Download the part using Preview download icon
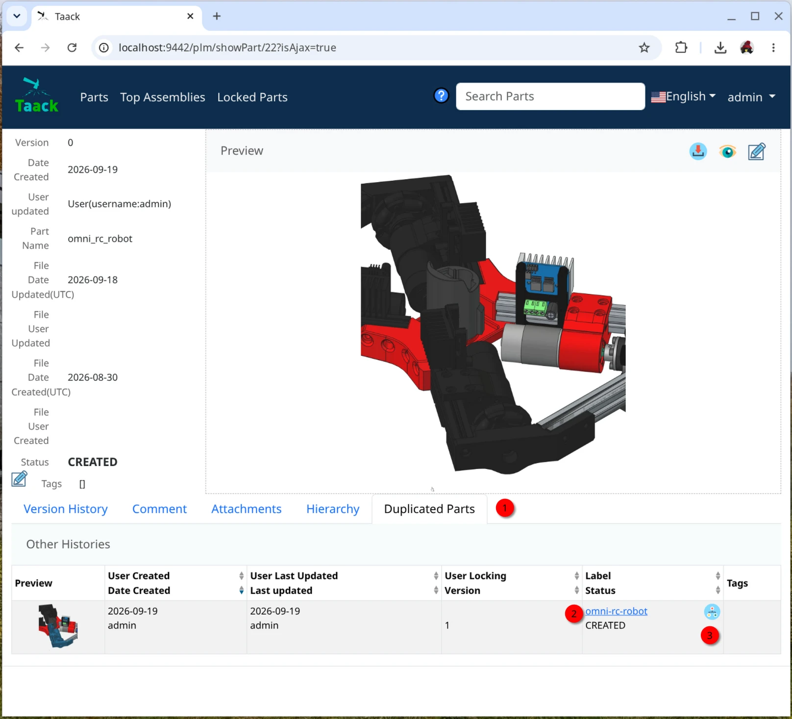 (x=698, y=151)
